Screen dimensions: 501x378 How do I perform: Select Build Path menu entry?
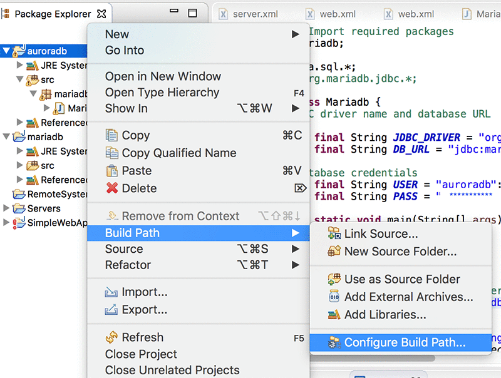pos(199,233)
